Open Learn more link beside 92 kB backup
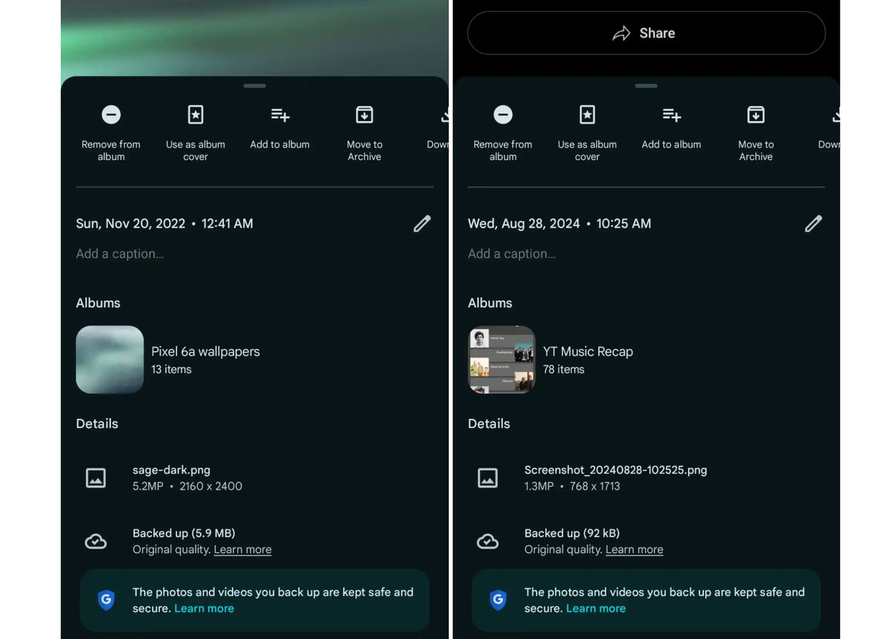The image size is (887, 639). [634, 550]
